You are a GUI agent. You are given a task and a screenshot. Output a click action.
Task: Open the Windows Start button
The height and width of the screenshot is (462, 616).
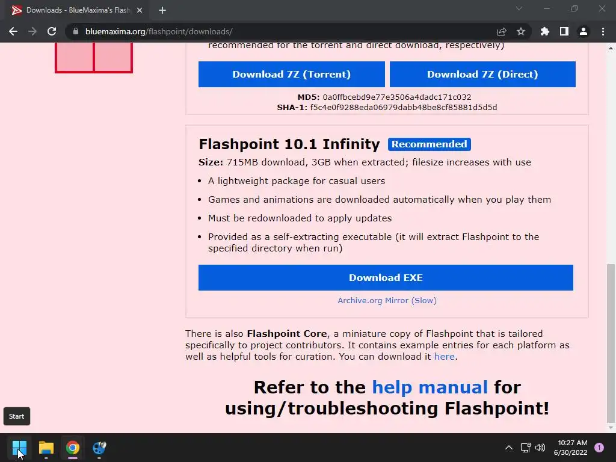pyautogui.click(x=19, y=448)
